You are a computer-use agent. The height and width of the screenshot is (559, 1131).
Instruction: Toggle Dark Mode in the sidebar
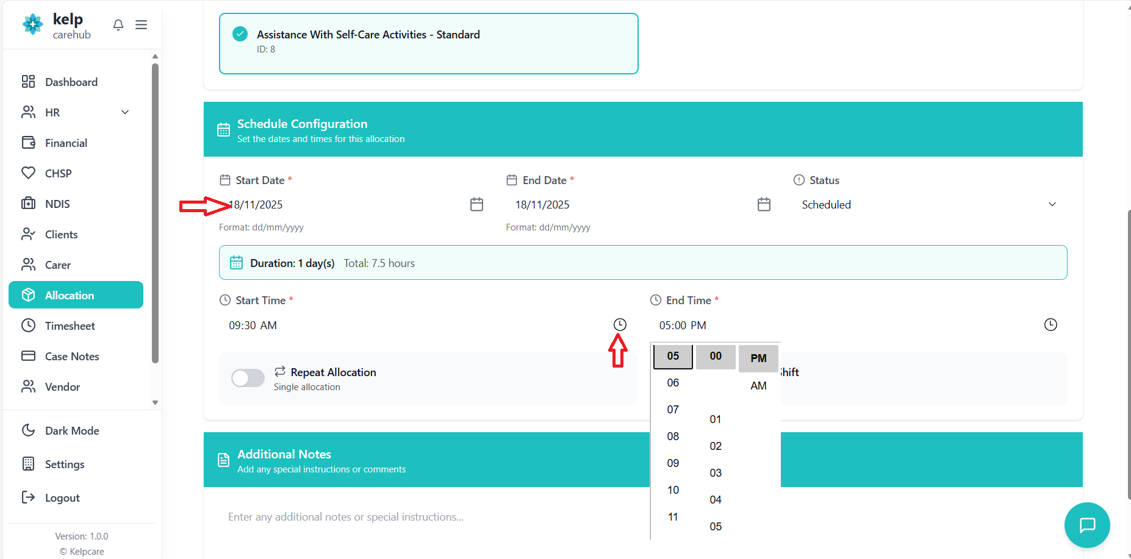click(x=71, y=431)
